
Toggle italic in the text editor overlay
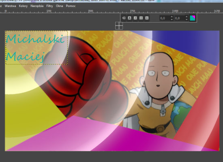tap(135, 18)
